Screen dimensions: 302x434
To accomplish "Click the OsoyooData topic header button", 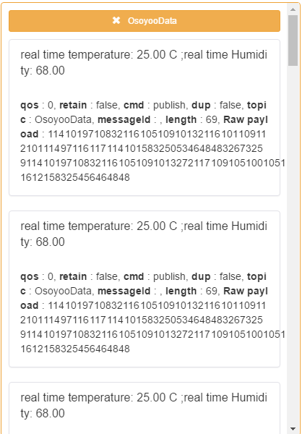I will click(144, 21).
